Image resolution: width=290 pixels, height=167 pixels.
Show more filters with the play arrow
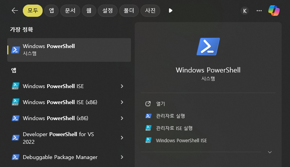coord(170,11)
